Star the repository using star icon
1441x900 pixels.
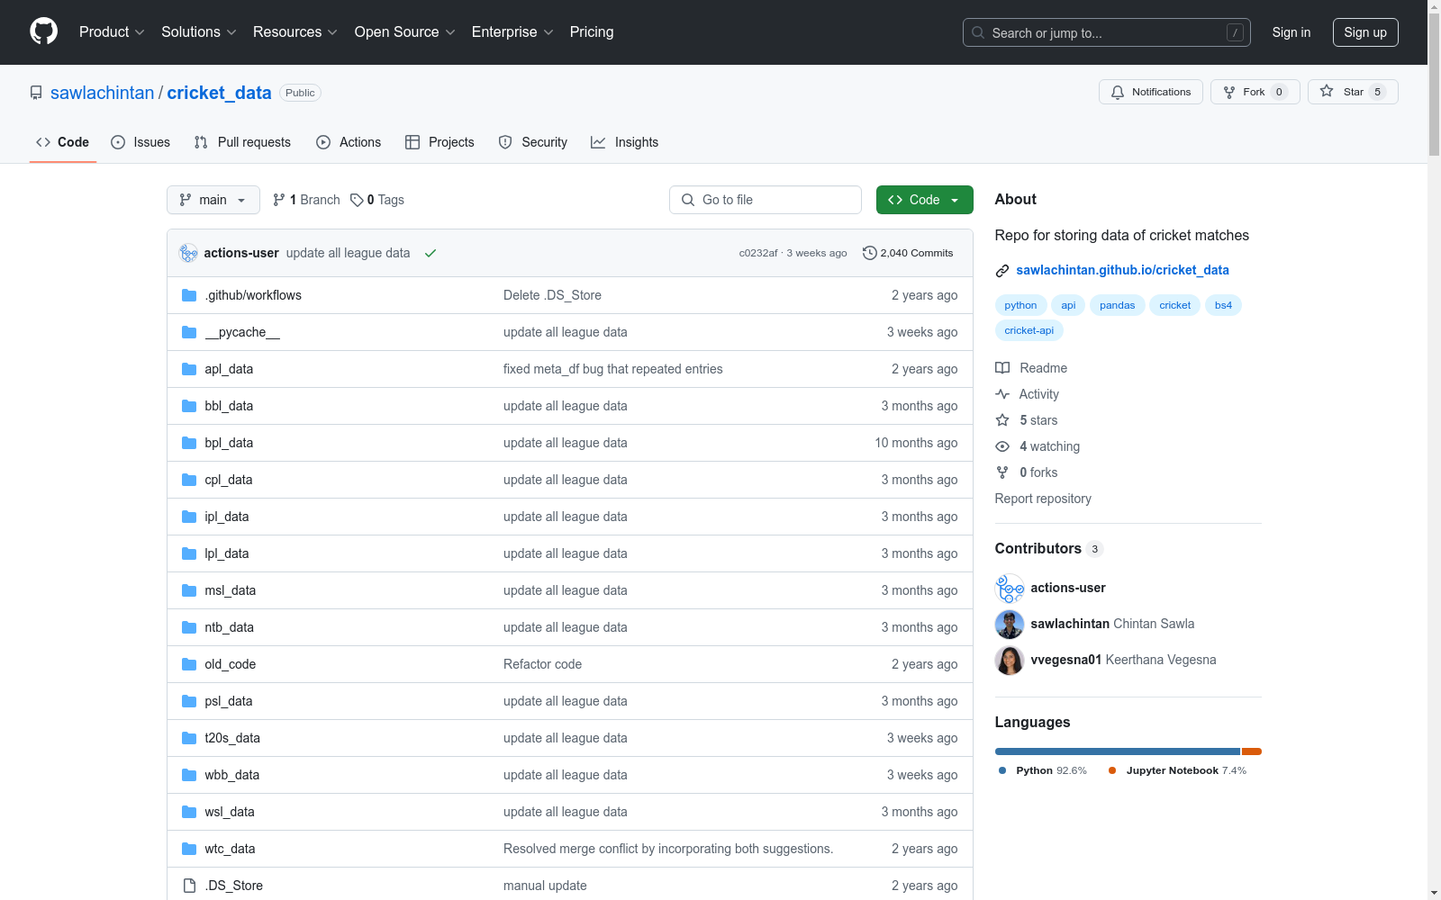point(1327,91)
